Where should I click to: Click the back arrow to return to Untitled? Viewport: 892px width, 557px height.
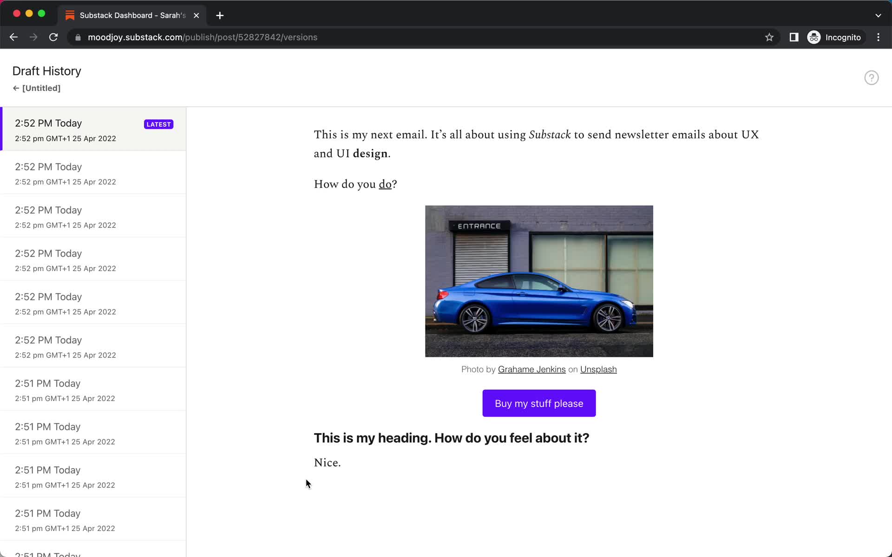15,88
